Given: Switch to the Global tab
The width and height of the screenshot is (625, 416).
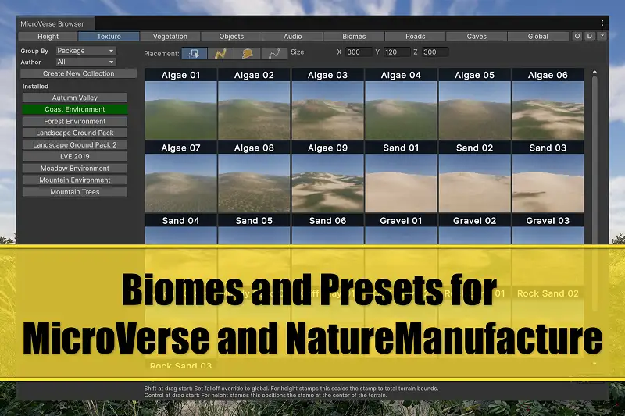Looking at the screenshot, I should (x=537, y=36).
